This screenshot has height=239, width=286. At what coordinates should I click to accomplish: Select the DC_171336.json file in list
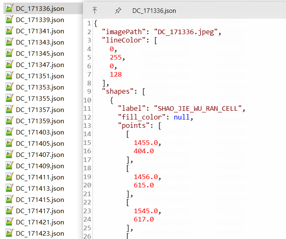click(40, 8)
